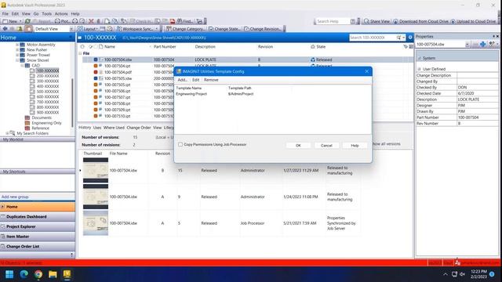502x282 pixels.
Task: Open the Actions menu
Action: pos(61,14)
